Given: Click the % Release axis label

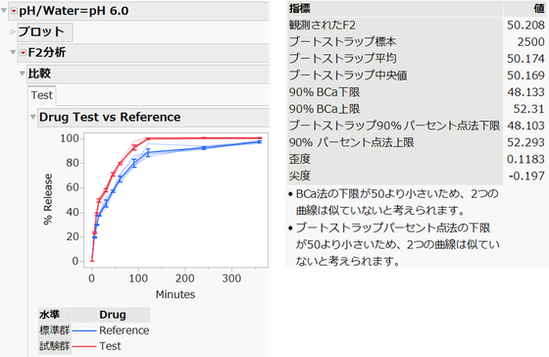Looking at the screenshot, I should (x=48, y=199).
